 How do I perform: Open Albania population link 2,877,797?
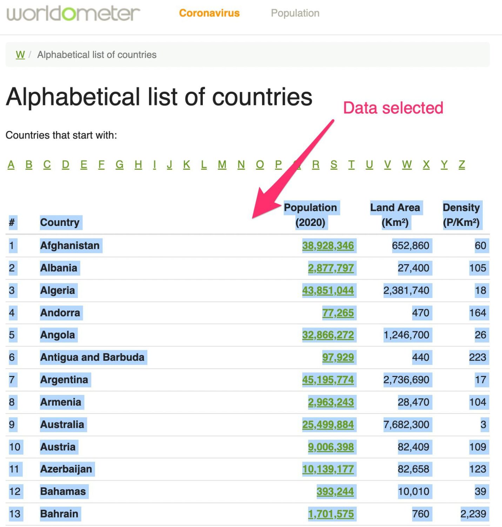click(x=331, y=268)
